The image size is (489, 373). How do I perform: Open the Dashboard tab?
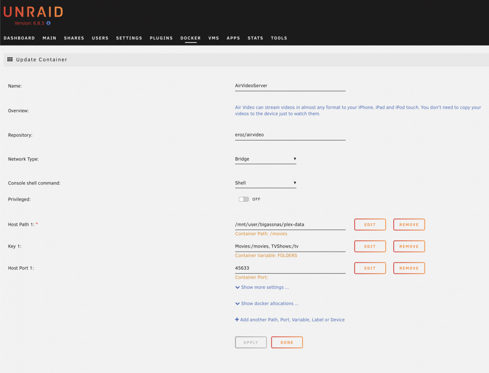pyautogui.click(x=20, y=38)
